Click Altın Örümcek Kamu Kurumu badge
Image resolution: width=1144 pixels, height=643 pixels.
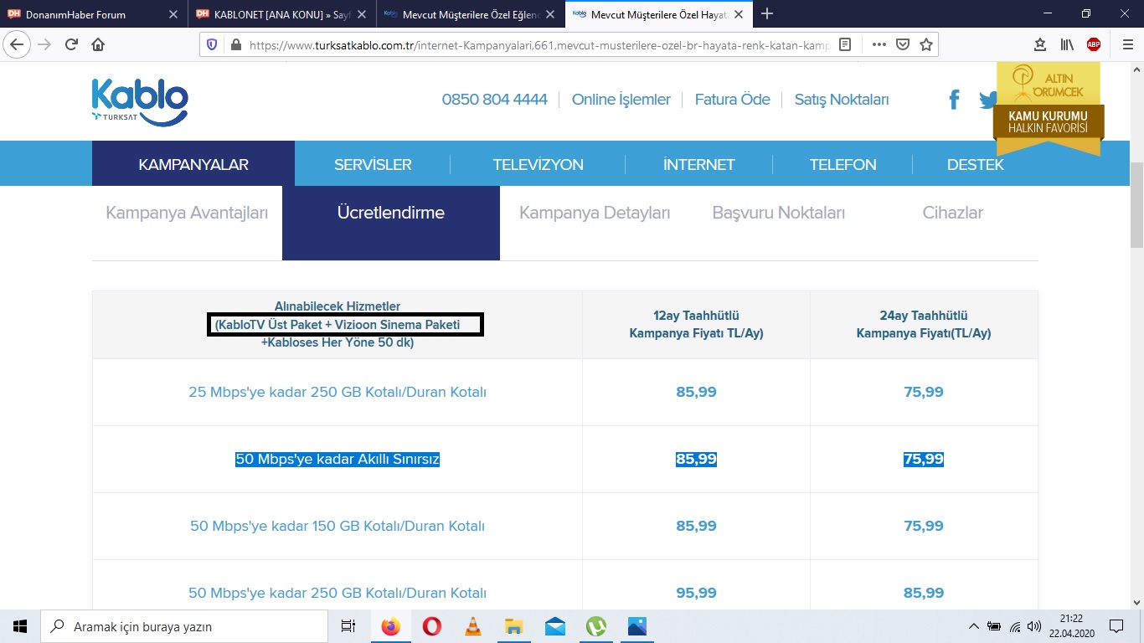click(x=1049, y=107)
